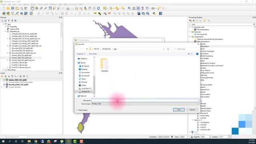
Task: Expand the Shapefiles folder in Browser tree
Action: click(5, 27)
